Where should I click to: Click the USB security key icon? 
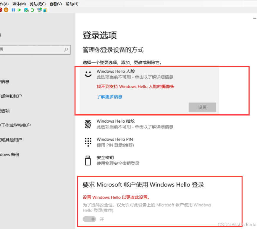tap(88, 160)
